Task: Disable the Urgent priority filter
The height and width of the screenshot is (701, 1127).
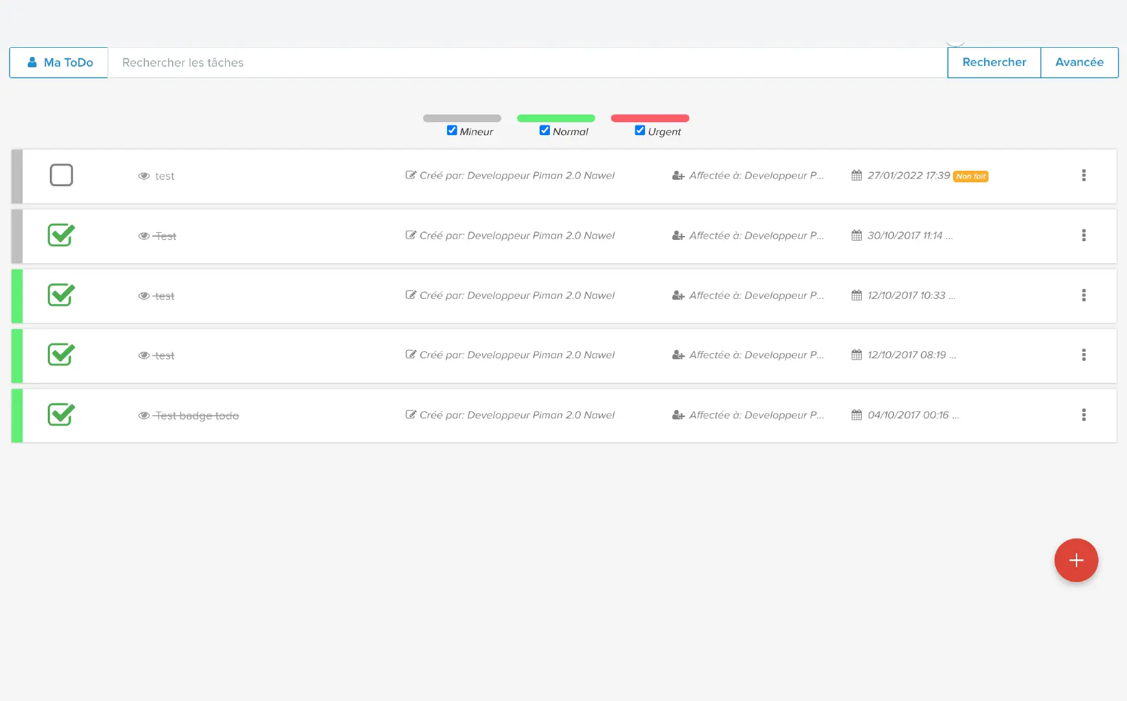Action: 640,131
